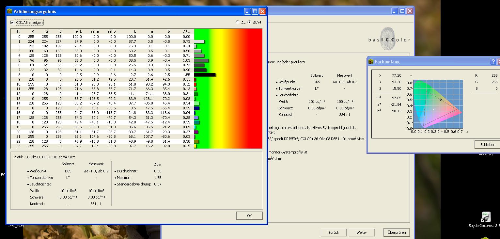The width and height of the screenshot is (500, 239).
Task: Click the Validierungsergebnis title bar icon
Action: (x=10, y=11)
